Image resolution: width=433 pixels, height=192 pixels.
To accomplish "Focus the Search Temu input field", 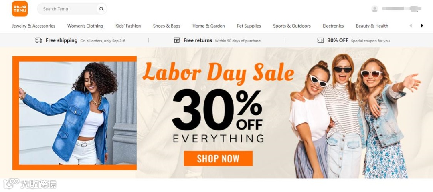I will (x=69, y=9).
